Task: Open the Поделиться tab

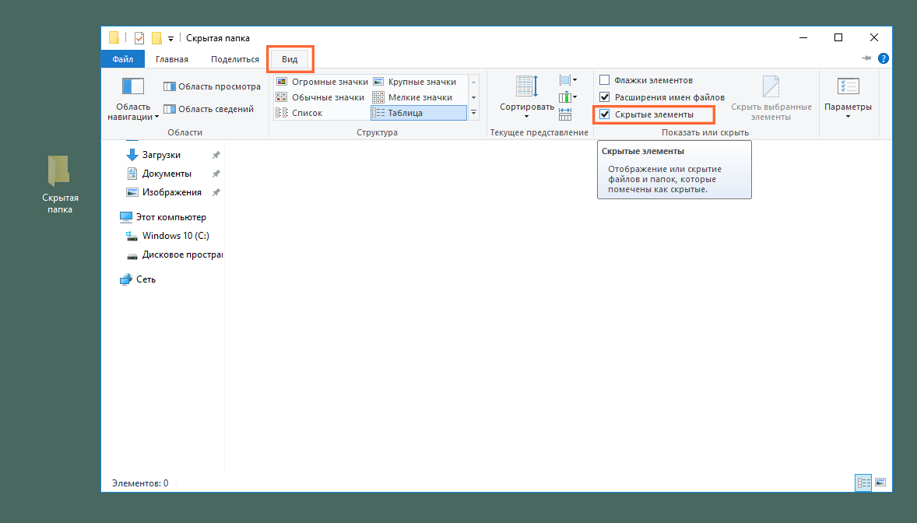Action: [x=235, y=59]
